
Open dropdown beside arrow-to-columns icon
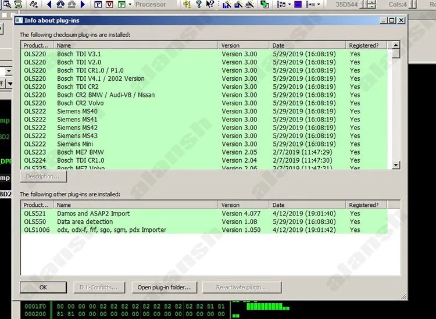pyautogui.click(x=319, y=5)
